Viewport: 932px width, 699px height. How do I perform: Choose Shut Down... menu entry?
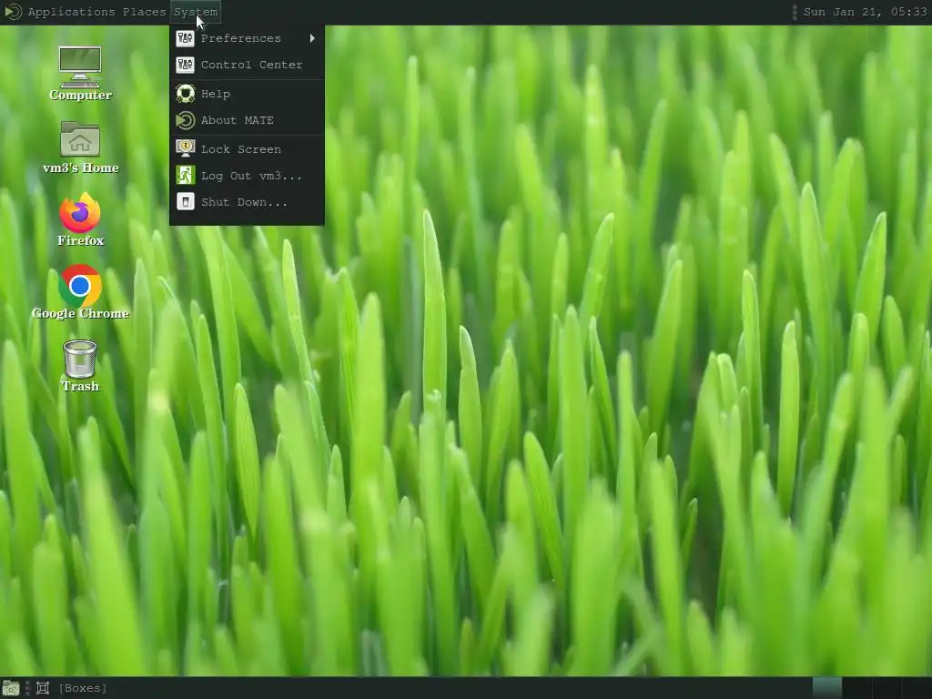pyautogui.click(x=247, y=202)
